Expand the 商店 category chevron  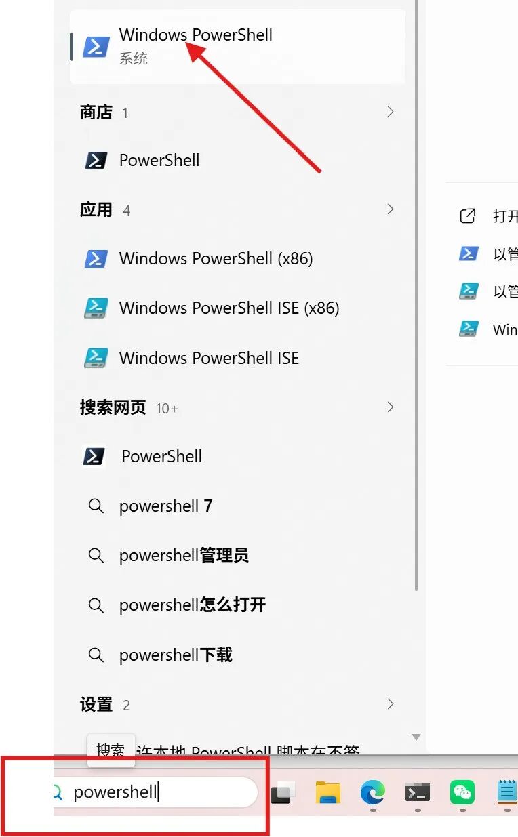click(x=390, y=112)
